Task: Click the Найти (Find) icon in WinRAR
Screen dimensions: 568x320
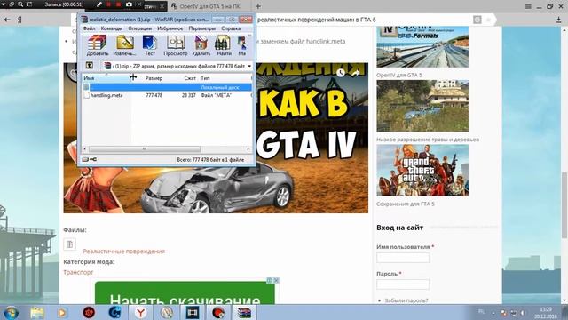Action: [224, 45]
